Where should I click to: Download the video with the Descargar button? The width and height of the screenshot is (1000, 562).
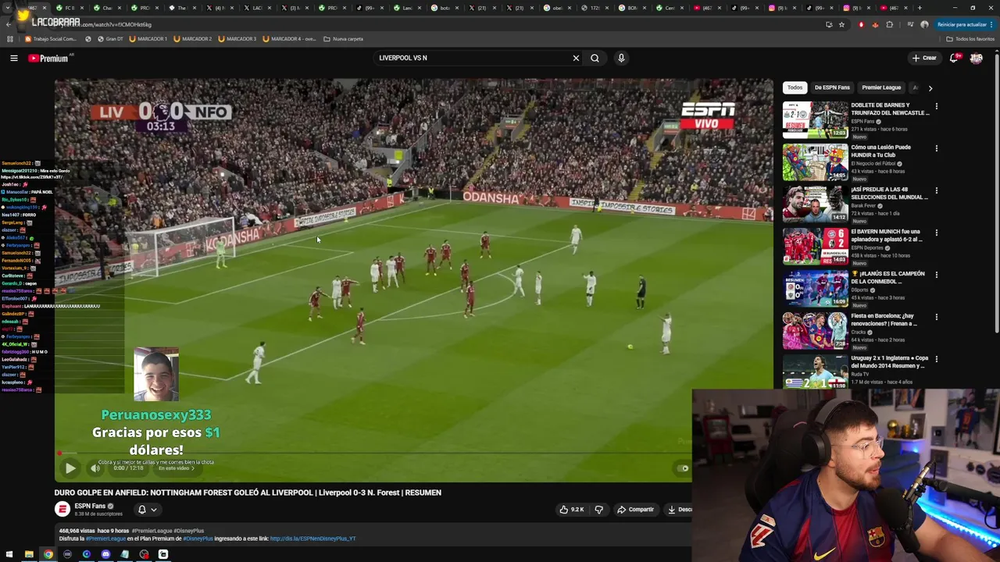pyautogui.click(x=679, y=510)
